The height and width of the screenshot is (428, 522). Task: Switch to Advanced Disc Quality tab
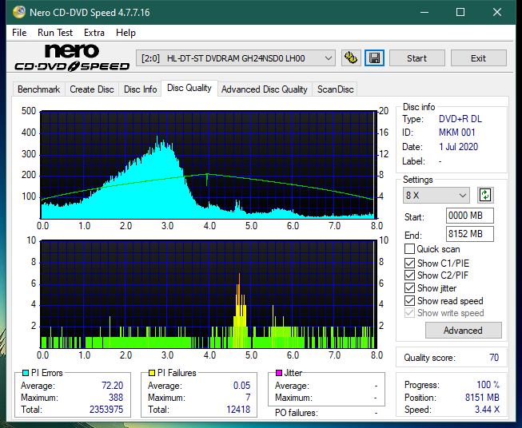(x=265, y=89)
